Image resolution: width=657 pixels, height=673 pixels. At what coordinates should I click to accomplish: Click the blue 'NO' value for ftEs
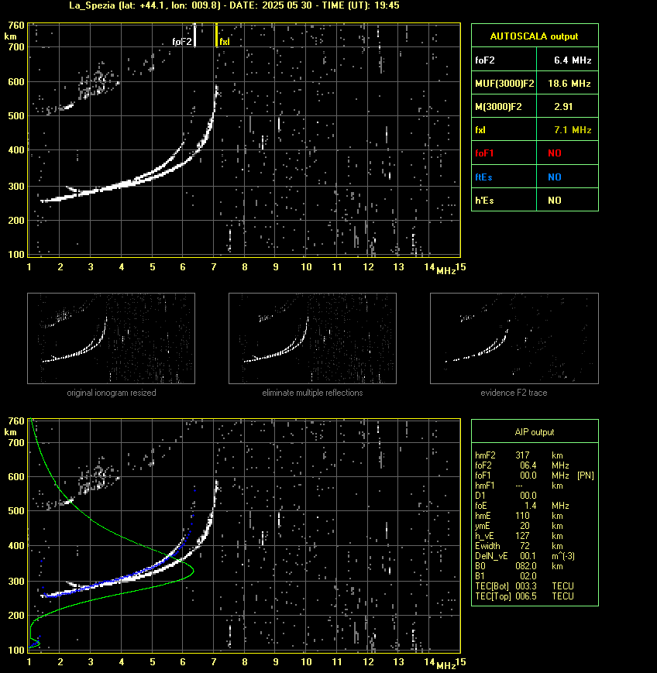pos(555,177)
